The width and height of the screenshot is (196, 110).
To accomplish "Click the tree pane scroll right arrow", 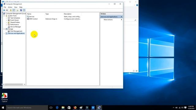I will 24,84.
